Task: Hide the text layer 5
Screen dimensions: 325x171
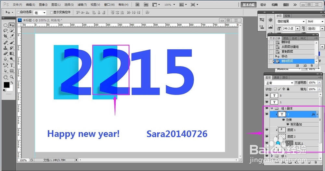Action: pyautogui.click(x=267, y=95)
